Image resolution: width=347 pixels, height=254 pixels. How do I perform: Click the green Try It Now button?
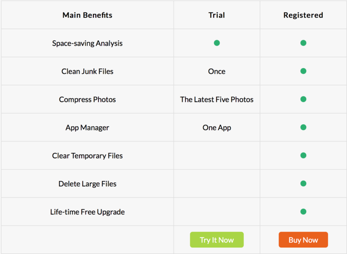216,240
